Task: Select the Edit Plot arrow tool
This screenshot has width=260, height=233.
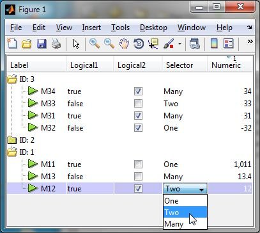Action: (x=76, y=44)
